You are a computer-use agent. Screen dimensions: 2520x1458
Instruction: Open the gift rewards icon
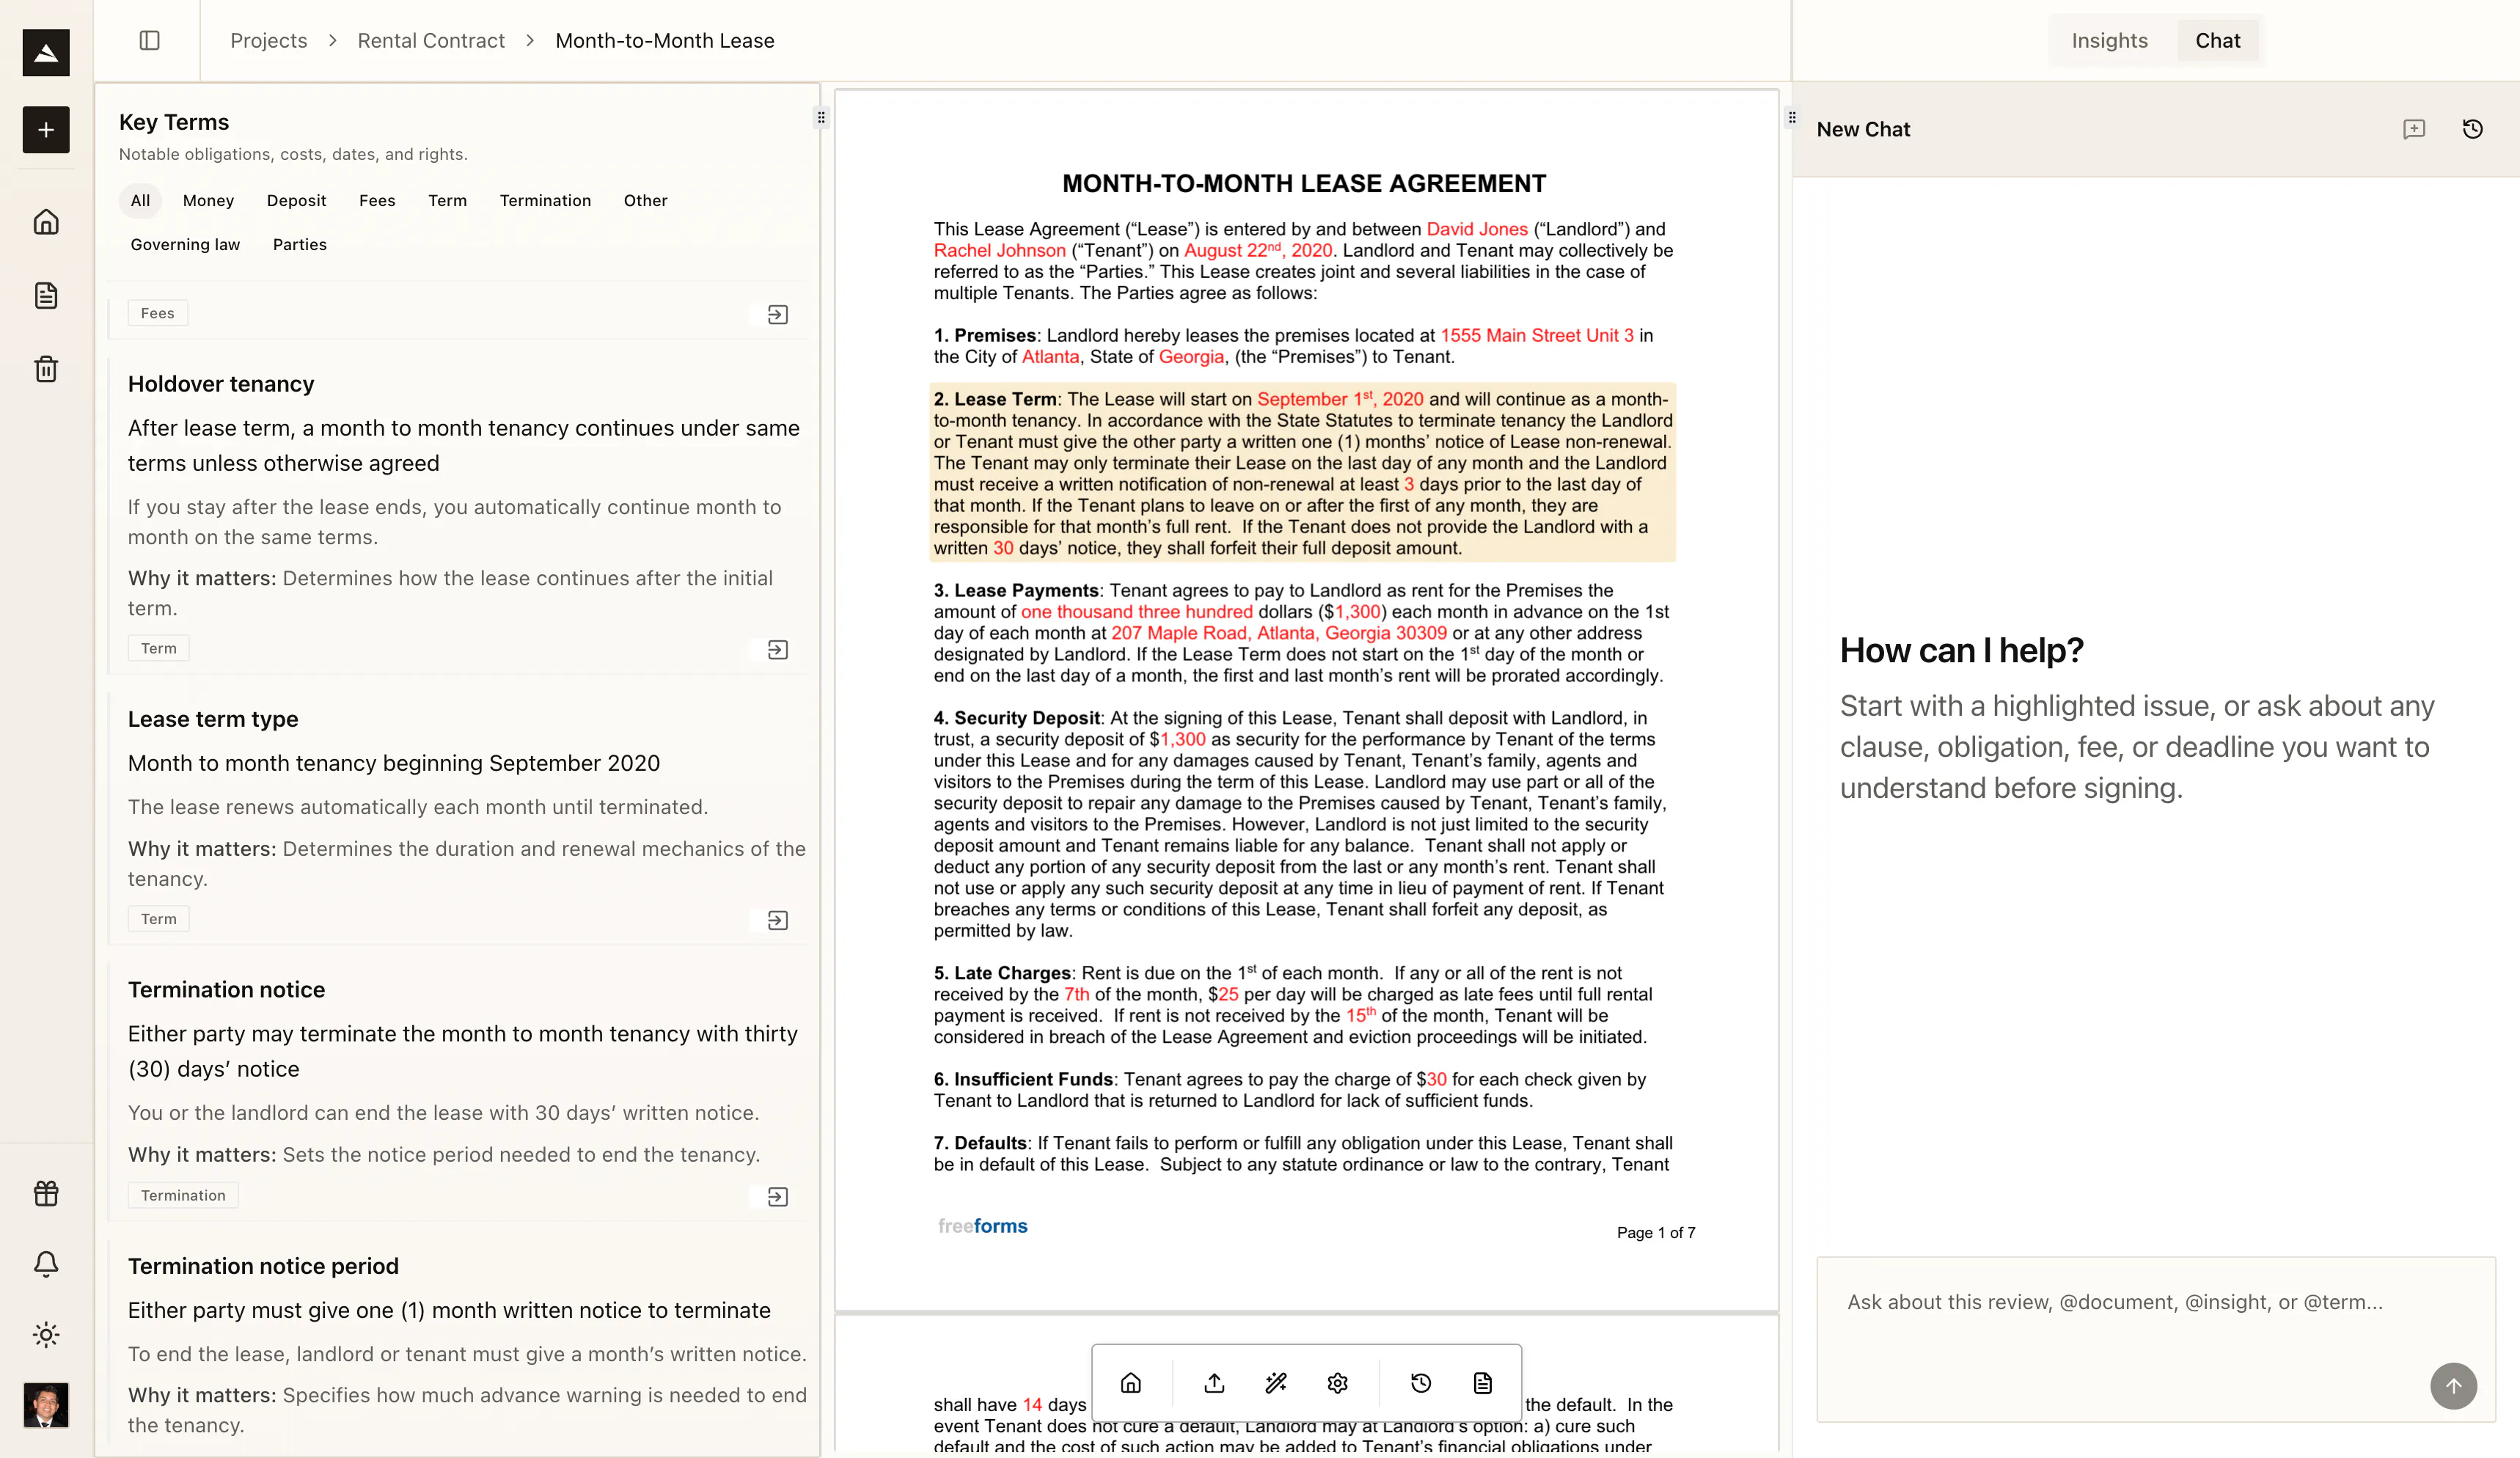pos(46,1193)
